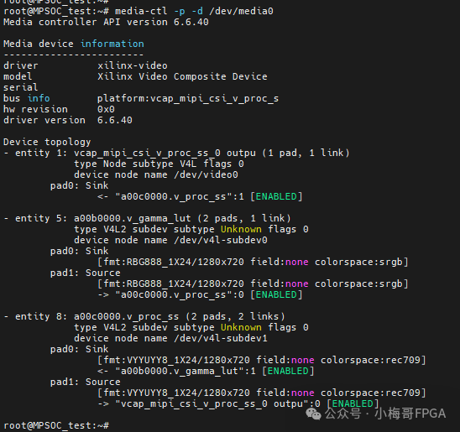Click model 'Xilinx Video Composite Device'

click(x=182, y=76)
